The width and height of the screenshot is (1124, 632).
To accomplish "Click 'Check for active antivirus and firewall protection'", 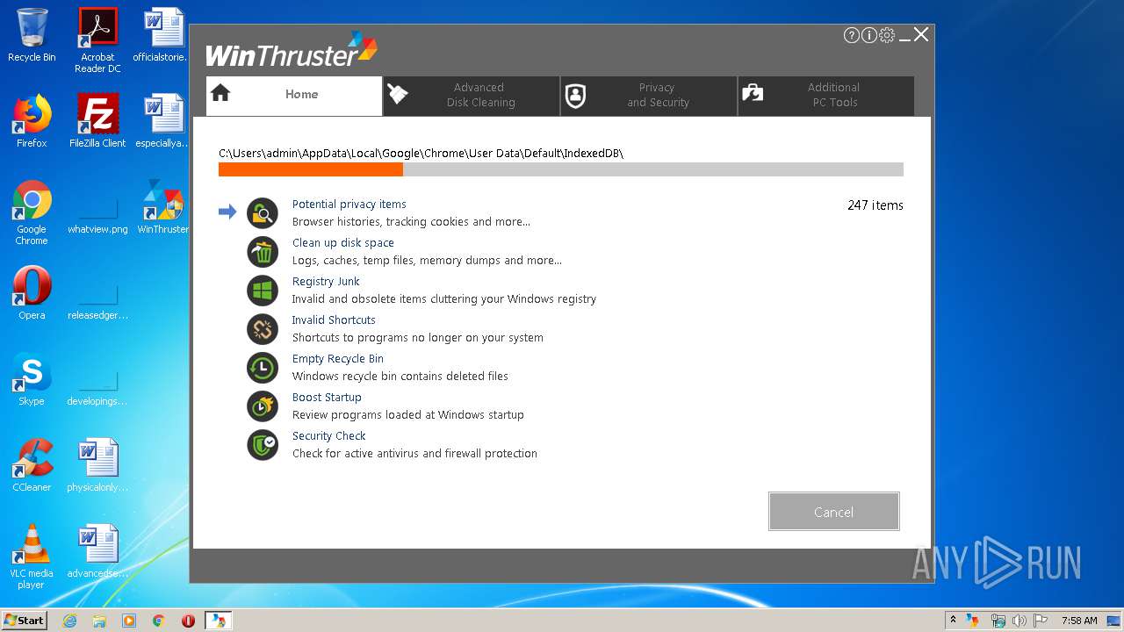I will tap(414, 454).
